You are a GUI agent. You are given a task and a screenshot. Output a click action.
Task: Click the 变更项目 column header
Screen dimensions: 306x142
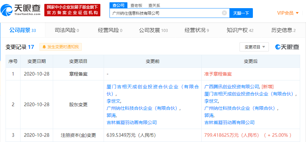[x=78, y=61]
